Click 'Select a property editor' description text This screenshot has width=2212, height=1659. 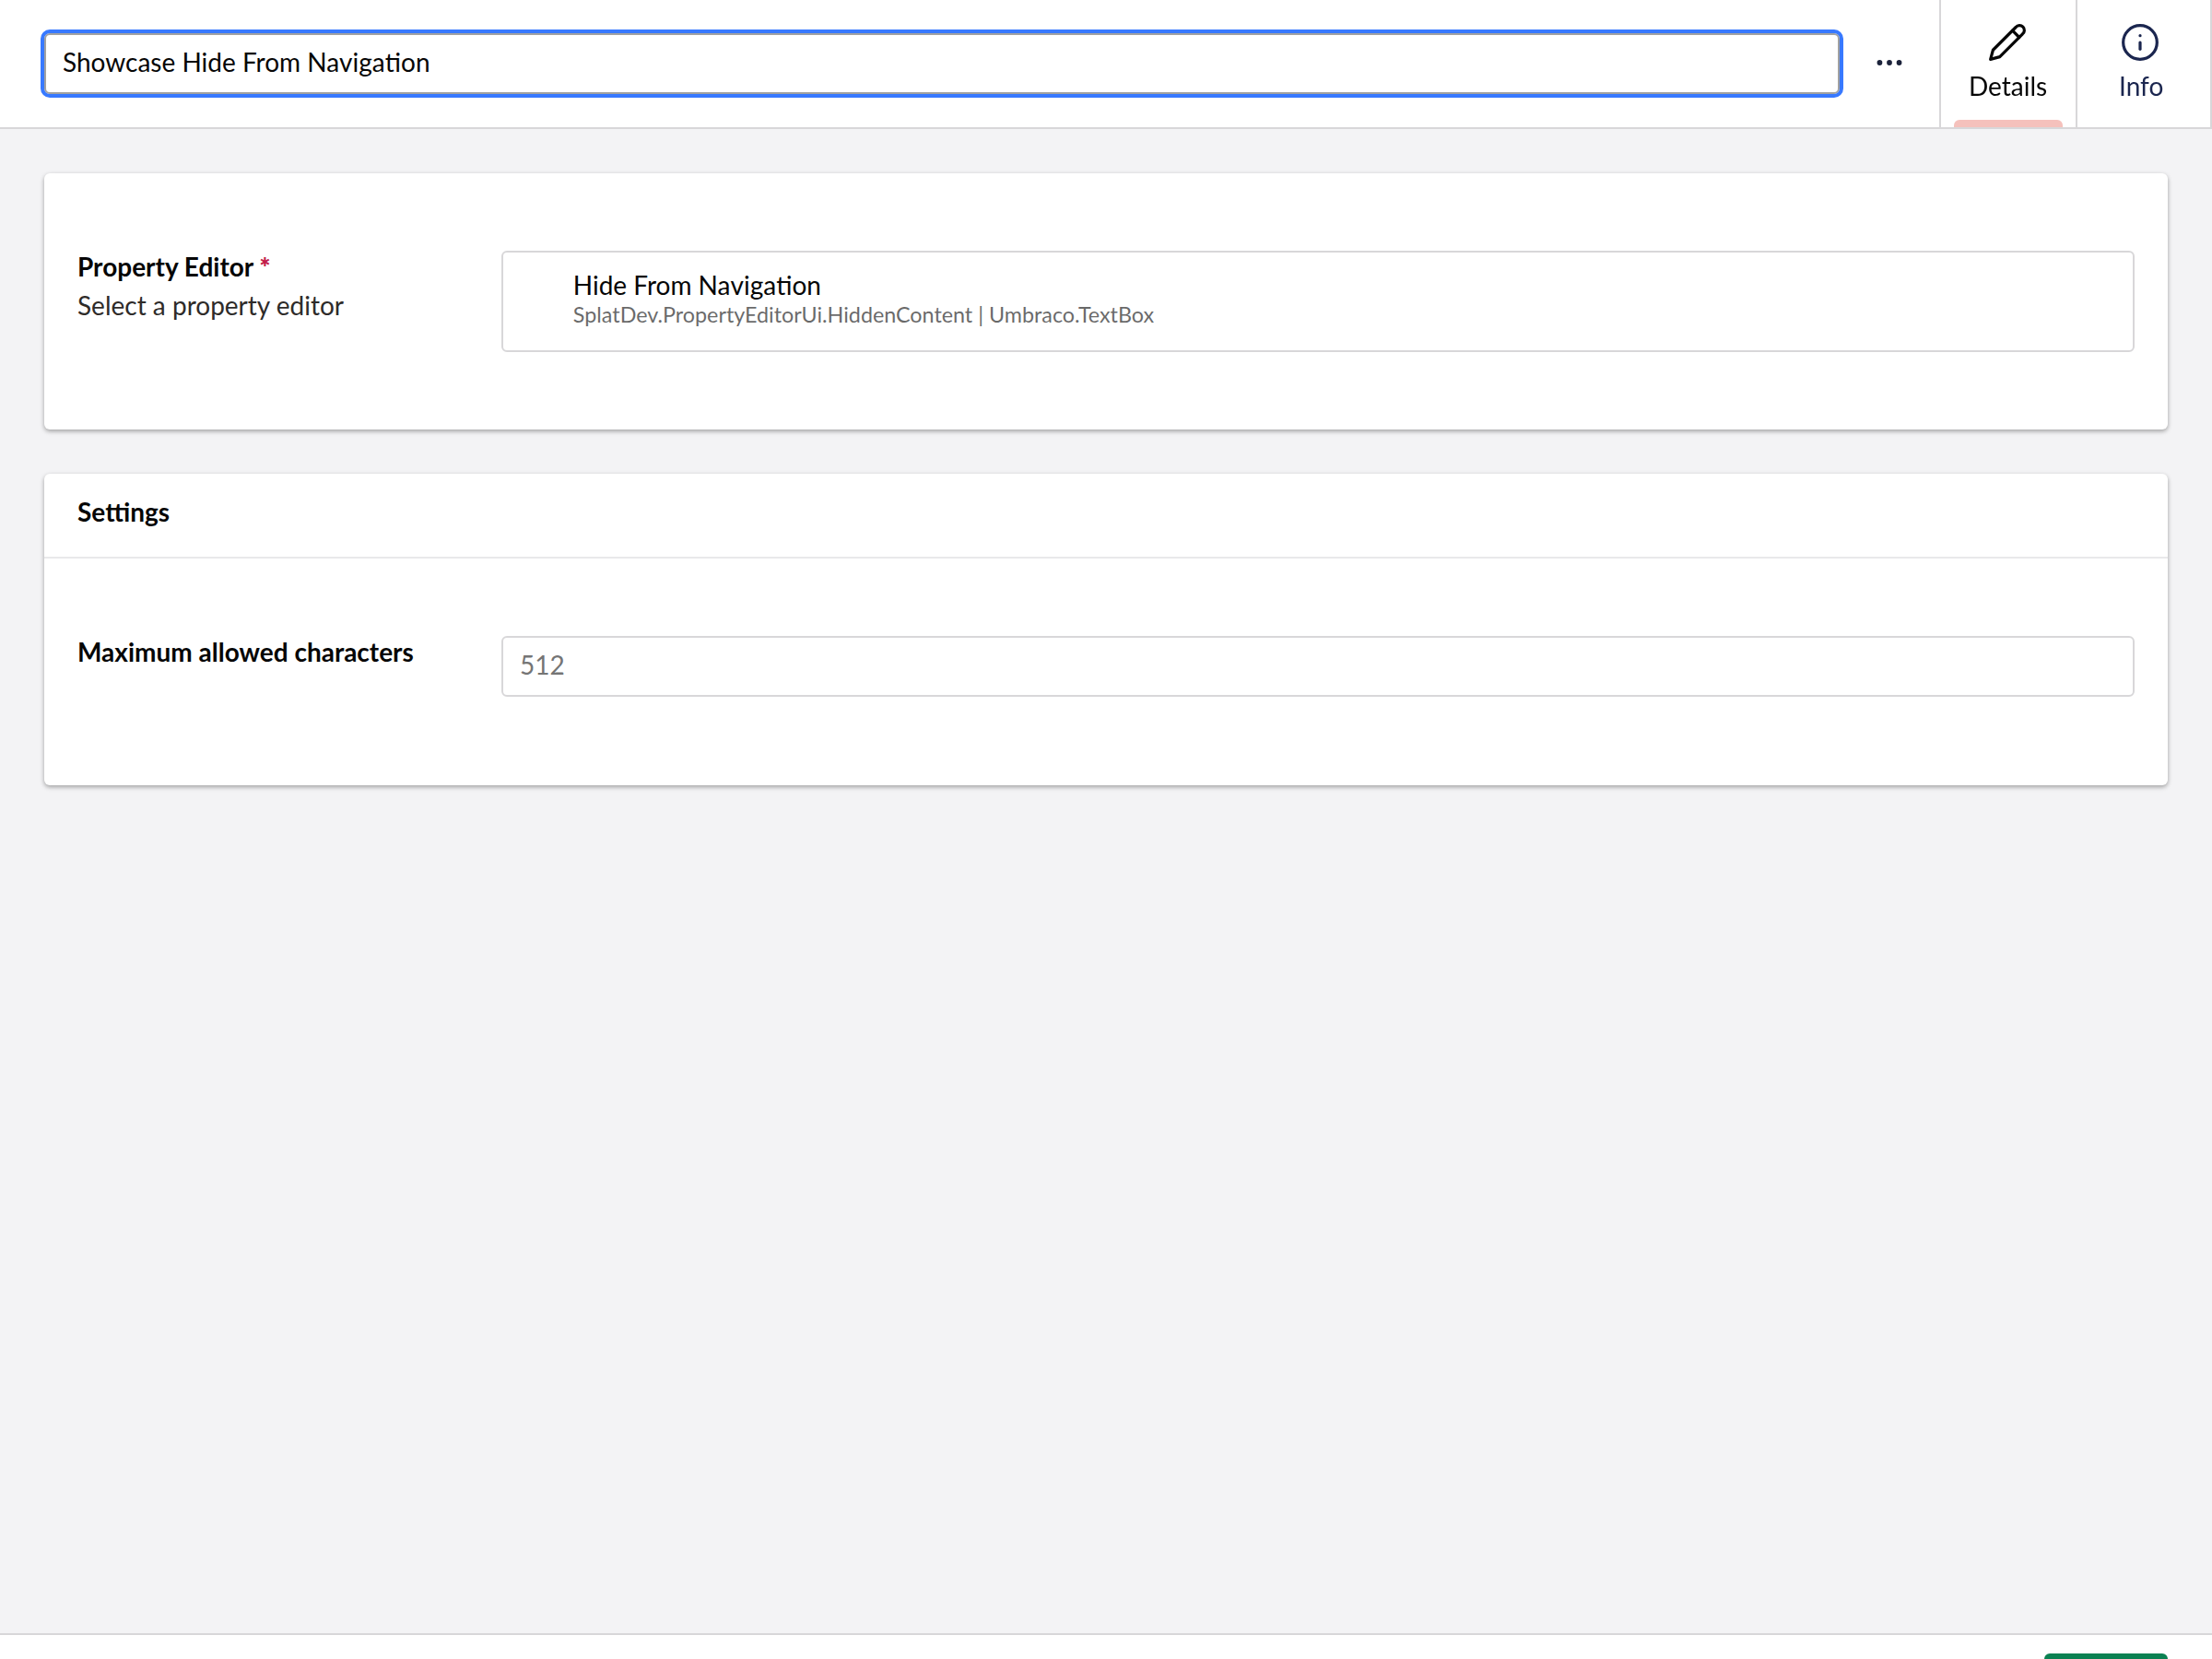210,306
